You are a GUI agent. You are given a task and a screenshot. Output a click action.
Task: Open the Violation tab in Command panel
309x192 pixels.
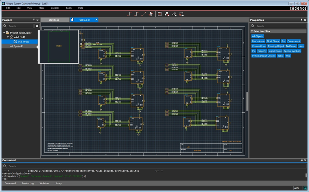tap(44, 183)
